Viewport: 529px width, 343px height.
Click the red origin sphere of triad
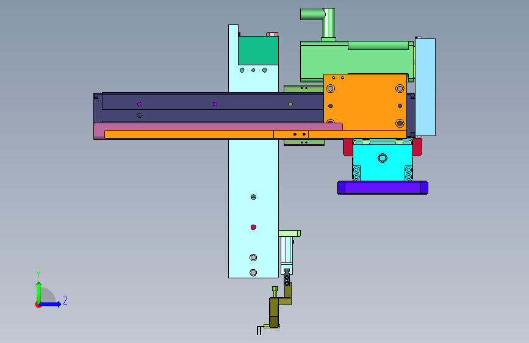38,305
